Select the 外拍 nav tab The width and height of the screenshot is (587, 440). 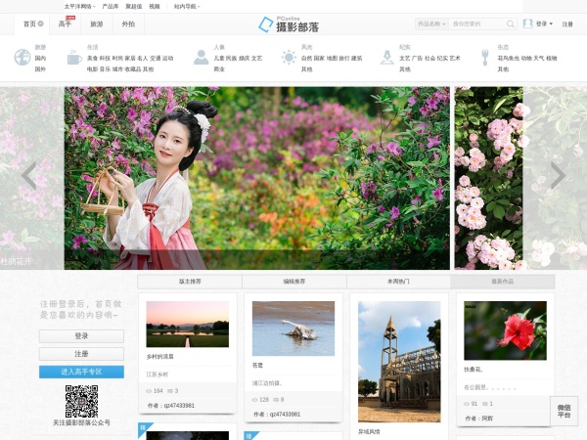[128, 23]
